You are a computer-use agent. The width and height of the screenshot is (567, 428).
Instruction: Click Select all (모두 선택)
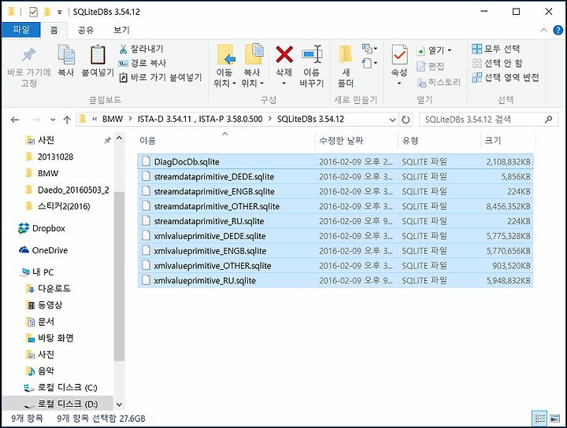[x=496, y=49]
